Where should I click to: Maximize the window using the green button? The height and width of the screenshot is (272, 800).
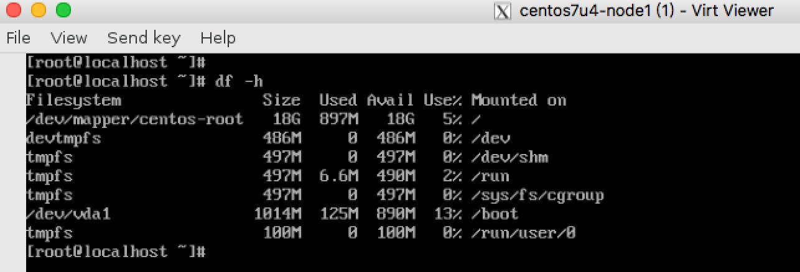coord(63,11)
